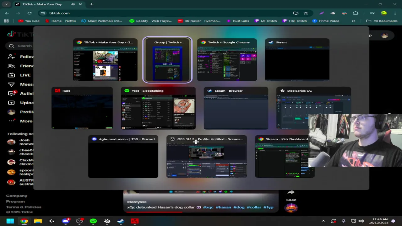Viewport: 402px width, 226px height.
Task: Open the Home - Netflix bookmark
Action: click(x=61, y=21)
